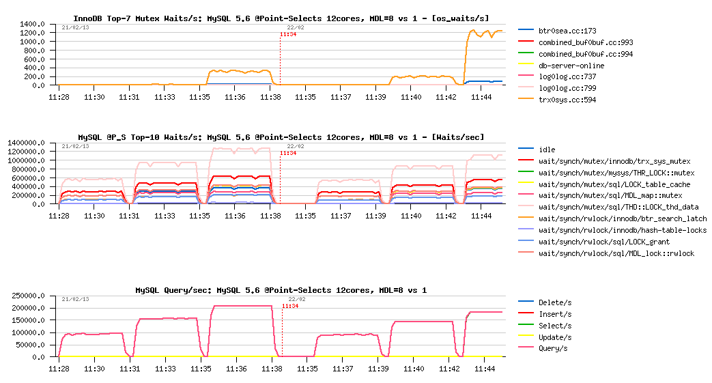Click the pink swatch beside THD::LOCK_thd_data
712x383 pixels.
(526, 205)
